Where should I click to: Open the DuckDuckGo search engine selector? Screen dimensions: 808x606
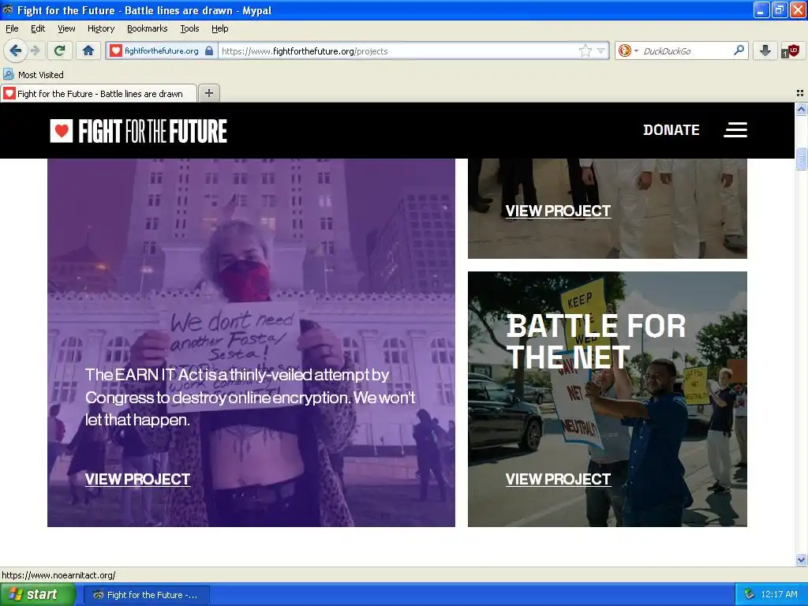pyautogui.click(x=627, y=50)
